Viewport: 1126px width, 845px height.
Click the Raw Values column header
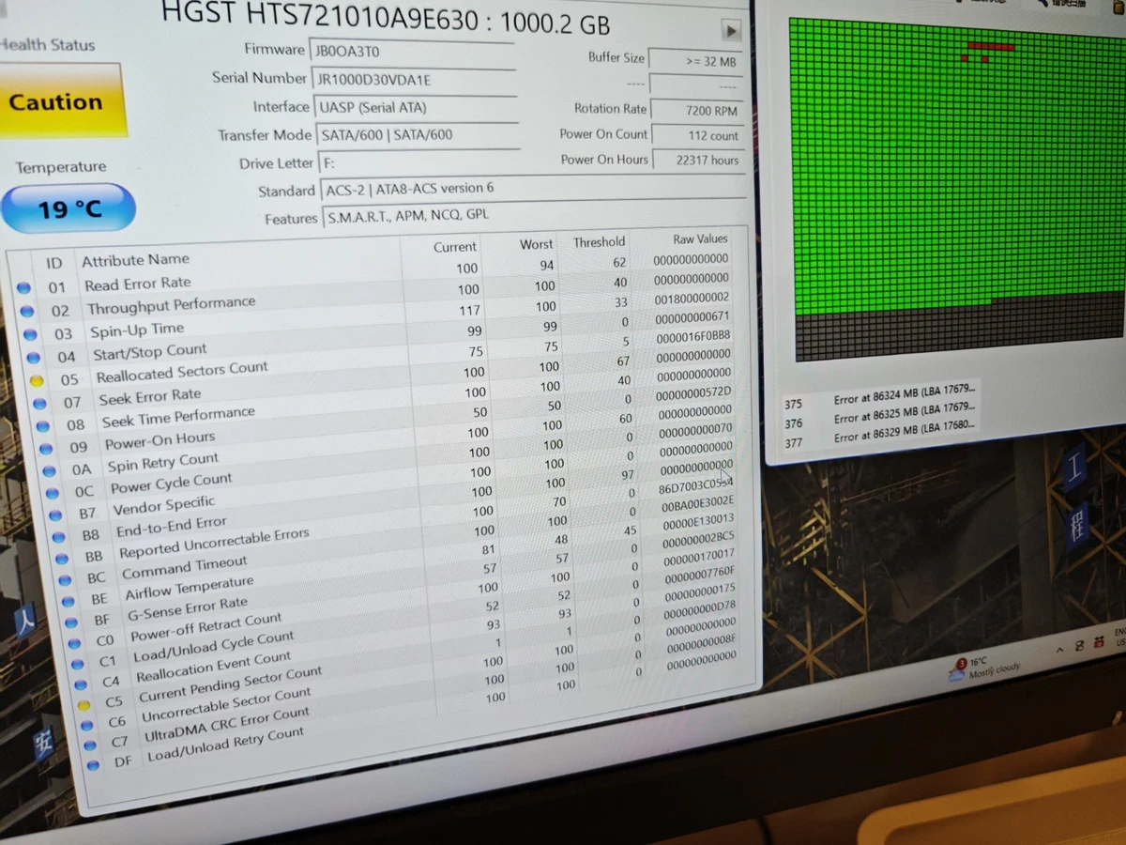[700, 239]
